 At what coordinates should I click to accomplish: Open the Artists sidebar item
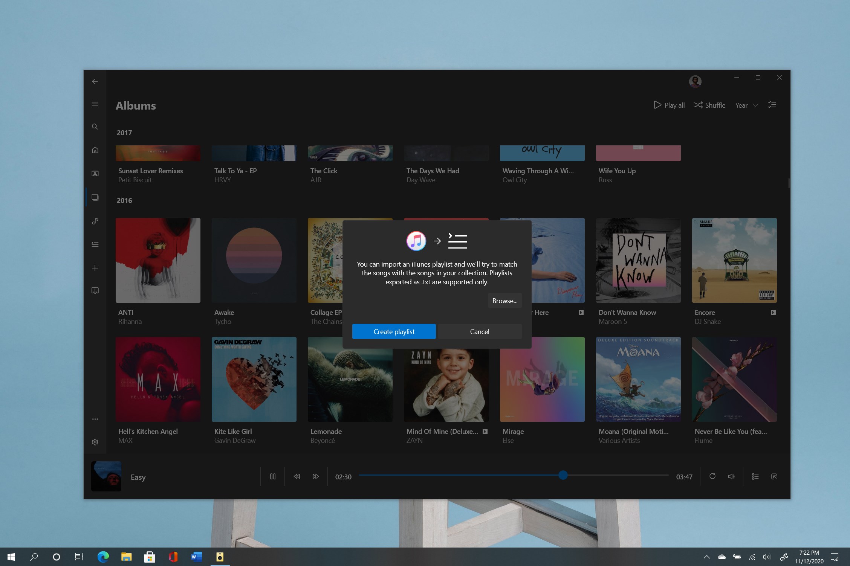tap(95, 174)
